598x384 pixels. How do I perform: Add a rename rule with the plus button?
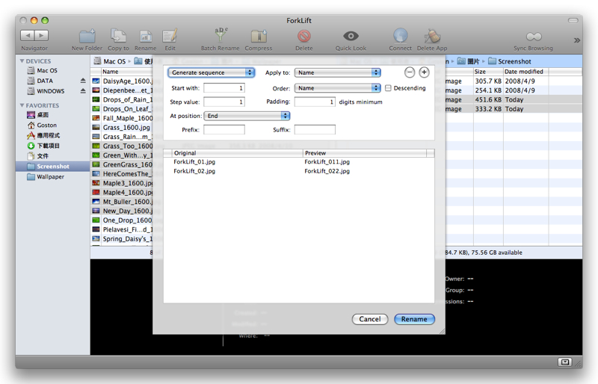coord(424,72)
